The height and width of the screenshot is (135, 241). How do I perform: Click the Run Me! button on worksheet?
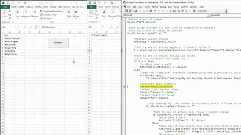(x=58, y=42)
